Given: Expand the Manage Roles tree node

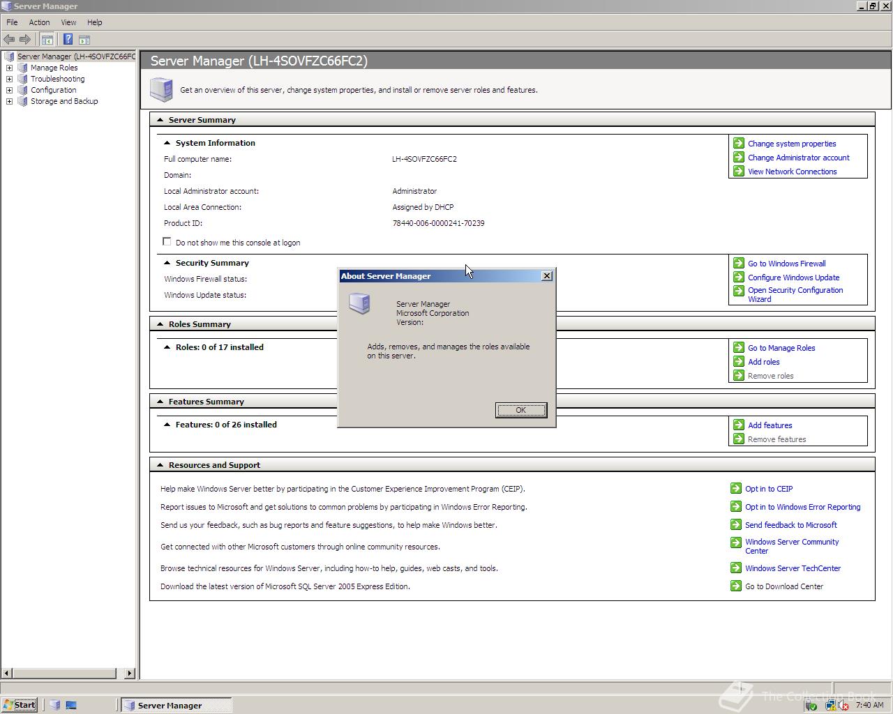Looking at the screenshot, I should pos(9,68).
